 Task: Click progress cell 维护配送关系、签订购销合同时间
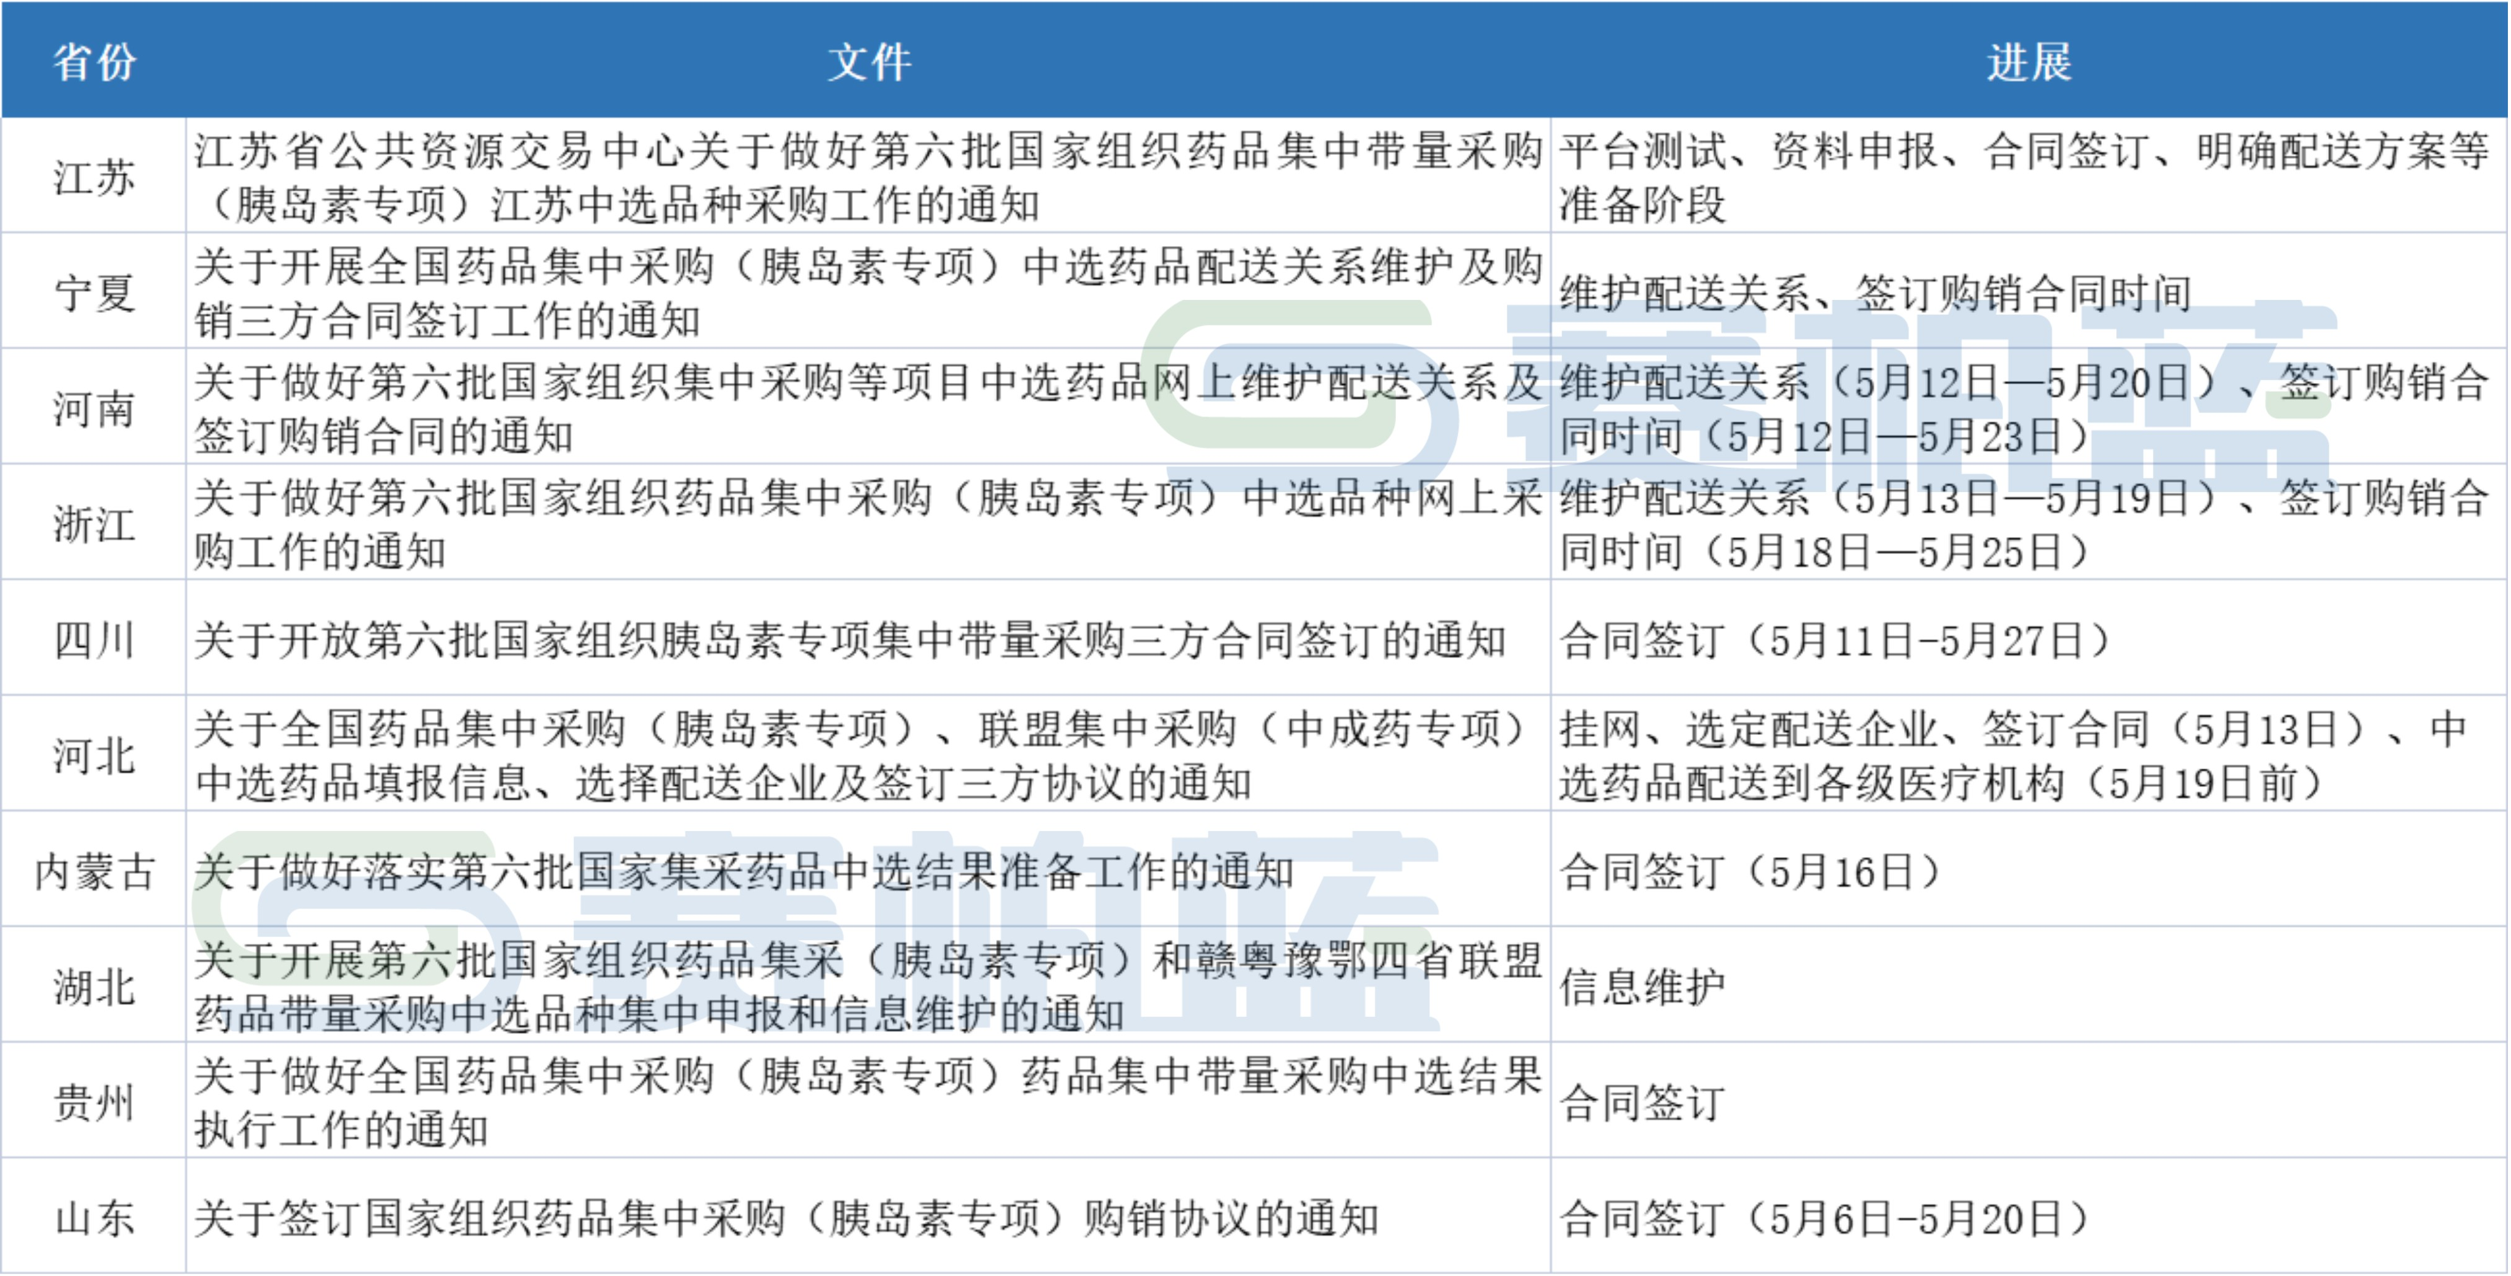click(x=2029, y=291)
